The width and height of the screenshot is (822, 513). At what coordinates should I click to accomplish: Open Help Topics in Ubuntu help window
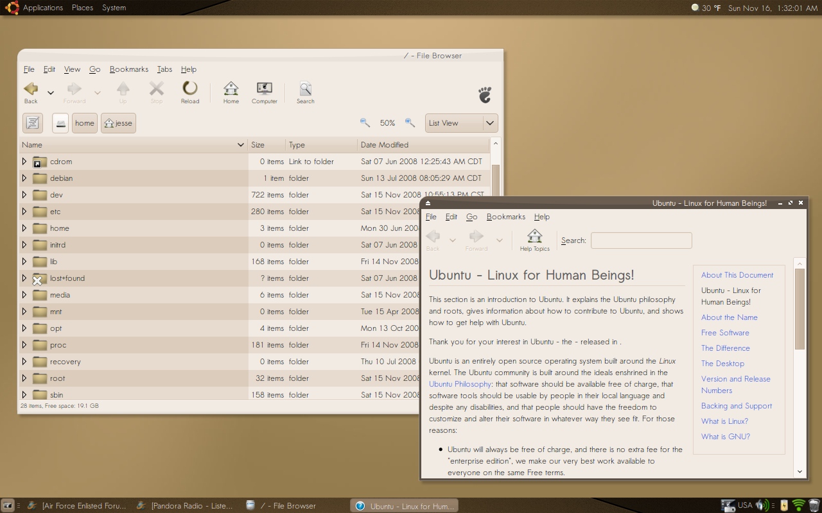534,240
